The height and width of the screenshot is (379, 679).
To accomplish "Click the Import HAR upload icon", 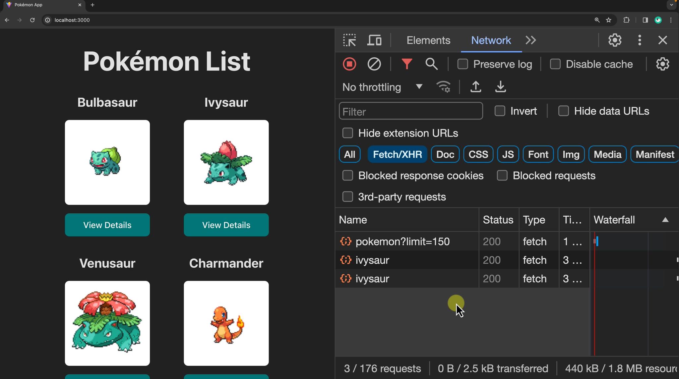I will 476,87.
